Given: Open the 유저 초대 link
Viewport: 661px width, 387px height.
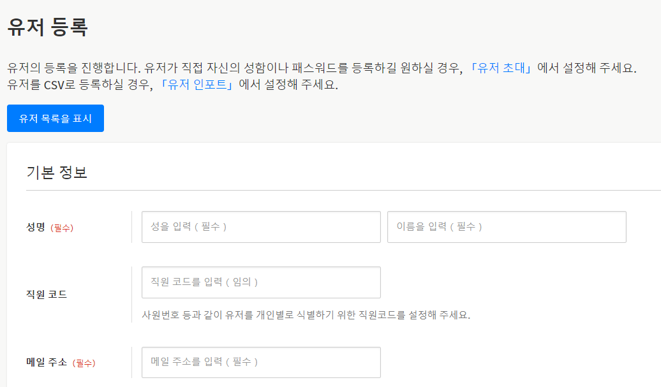Looking at the screenshot, I should click(501, 68).
